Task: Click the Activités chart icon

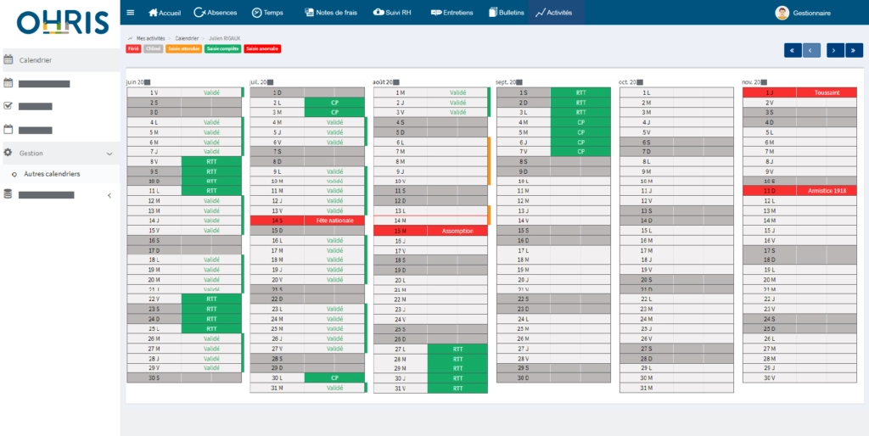Action: click(x=540, y=13)
